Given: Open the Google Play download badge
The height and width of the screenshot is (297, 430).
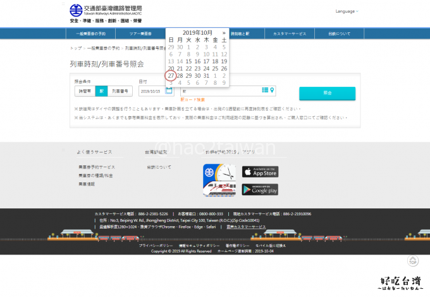Looking at the screenshot, I should click(260, 189).
